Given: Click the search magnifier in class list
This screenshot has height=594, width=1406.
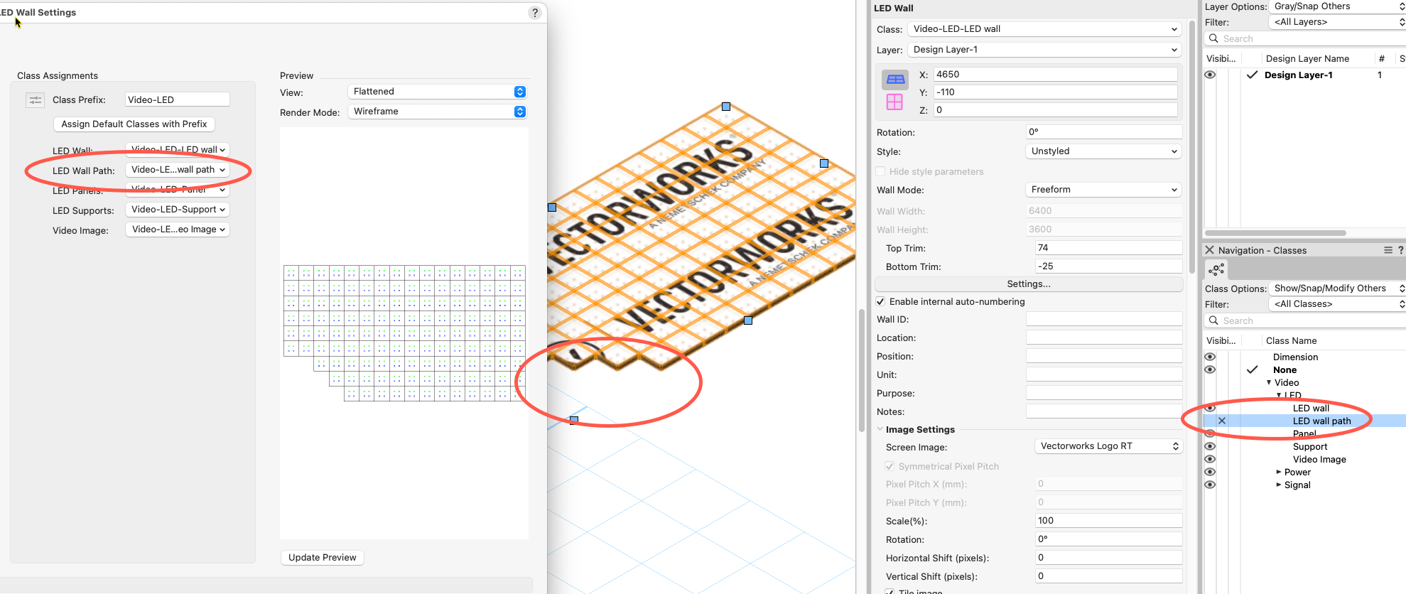Looking at the screenshot, I should pos(1214,321).
